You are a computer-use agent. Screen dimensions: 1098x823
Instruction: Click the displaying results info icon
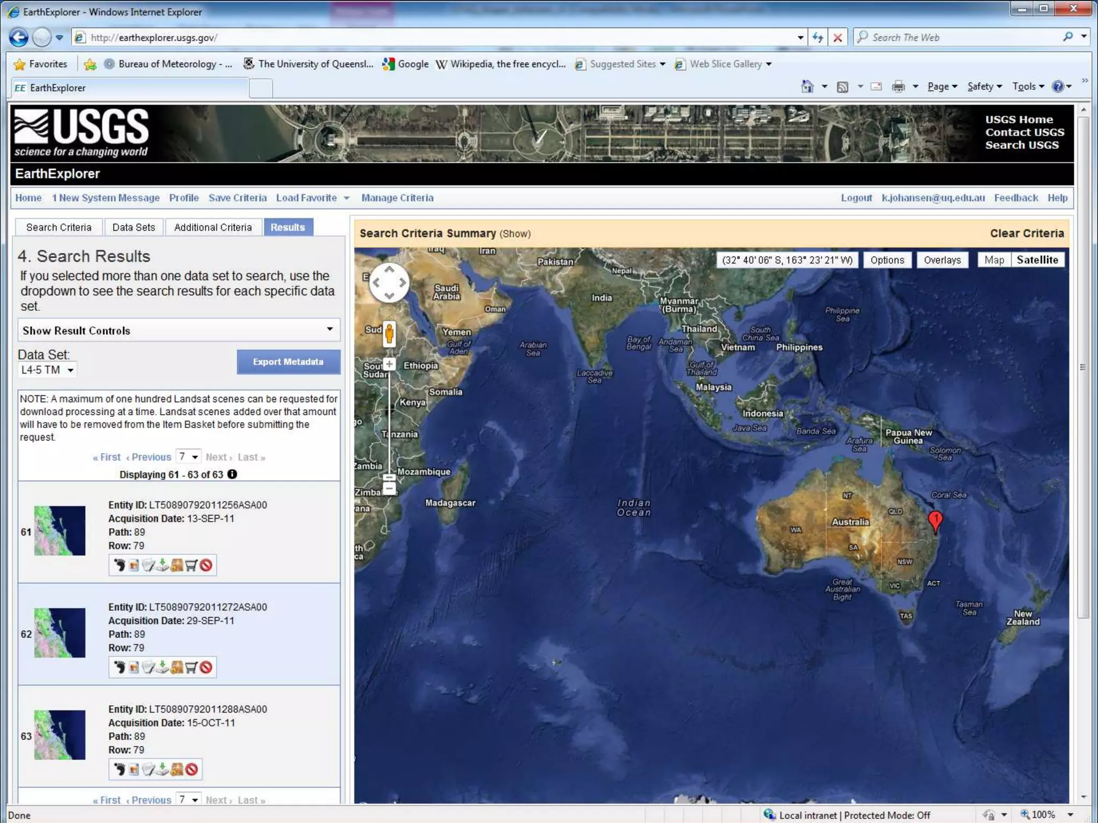(x=232, y=474)
